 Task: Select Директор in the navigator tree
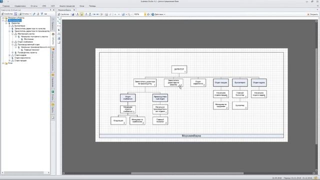pos(15,23)
